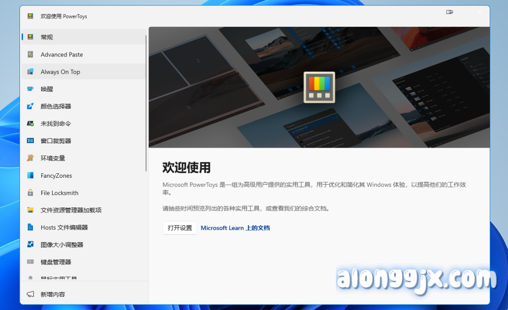Click the PowerToys logo in hero banner
This screenshot has width=508, height=310.
coord(319,87)
